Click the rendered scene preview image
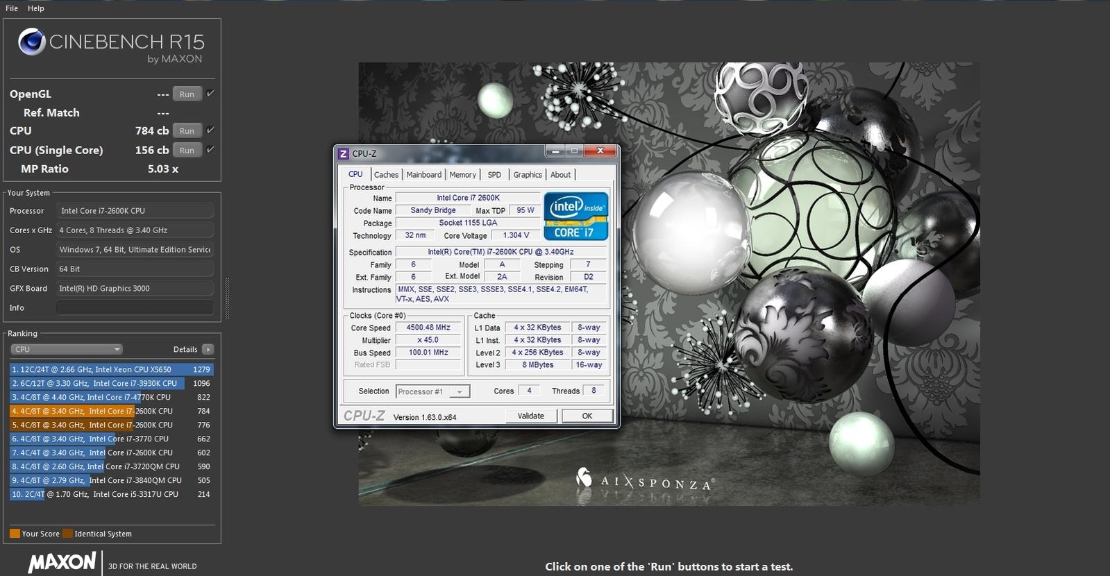 point(669,284)
